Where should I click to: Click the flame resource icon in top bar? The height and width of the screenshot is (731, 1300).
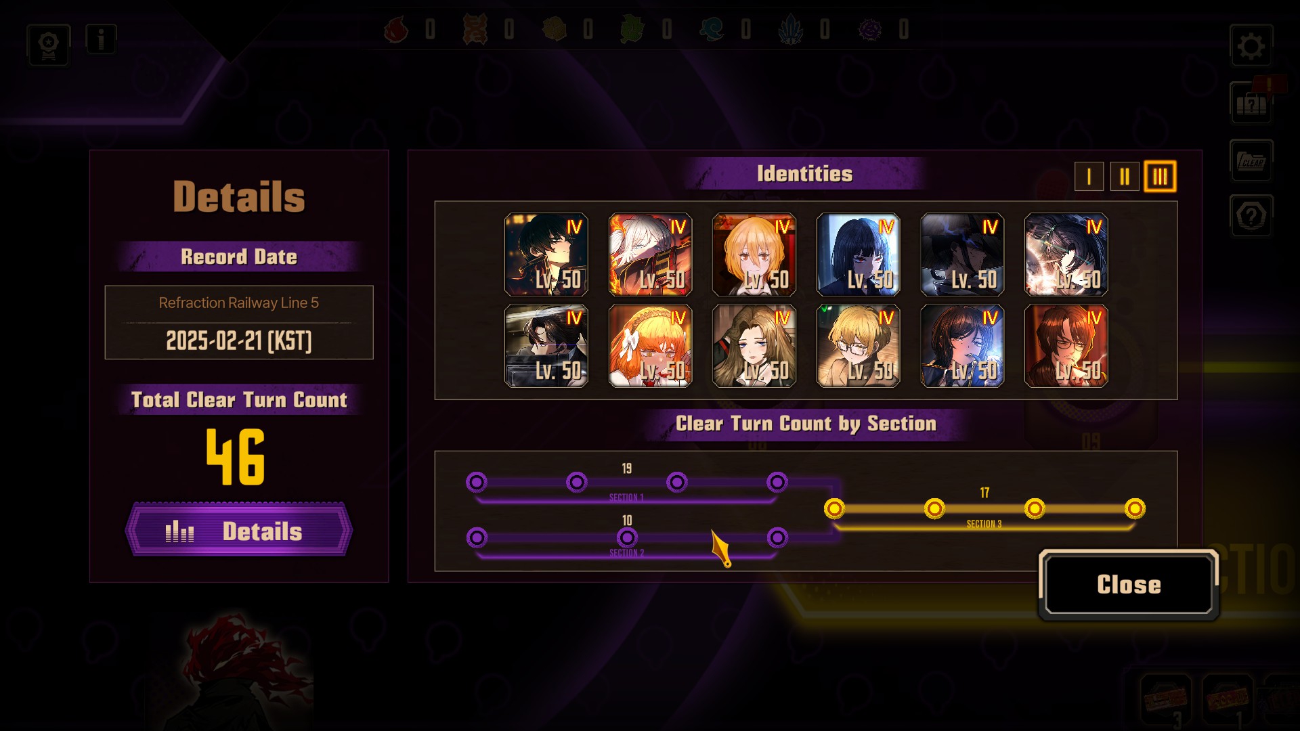(x=396, y=30)
